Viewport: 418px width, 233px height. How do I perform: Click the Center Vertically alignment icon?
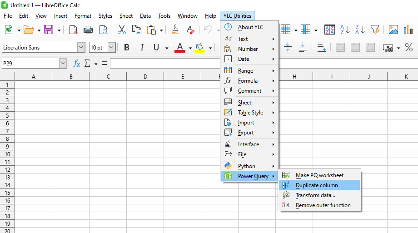pos(288,48)
